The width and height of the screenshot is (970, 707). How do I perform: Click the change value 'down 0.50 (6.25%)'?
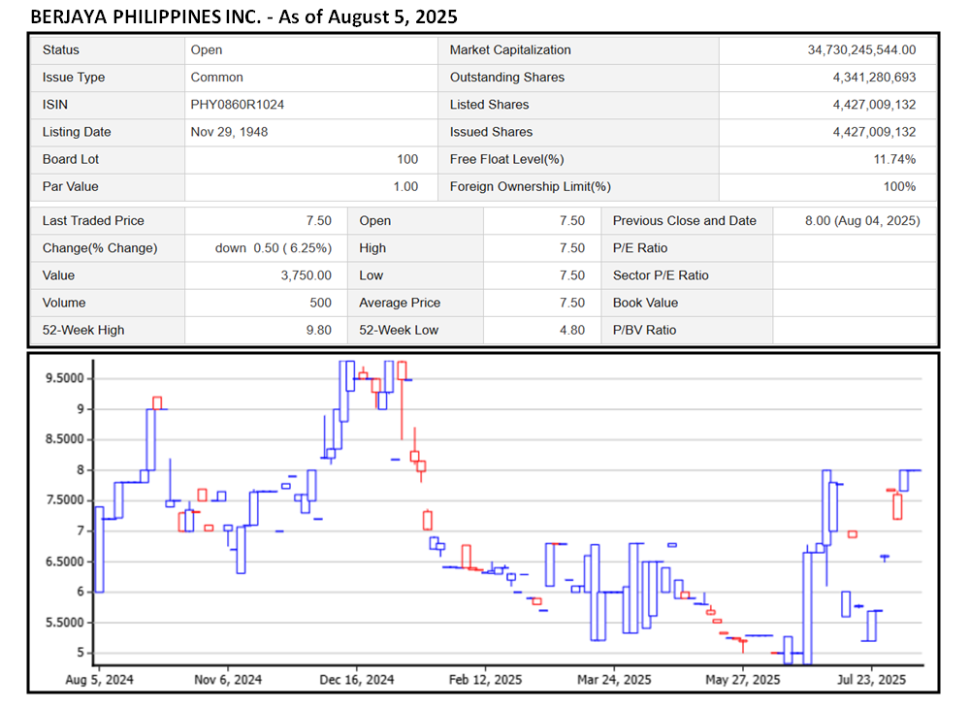pyautogui.click(x=274, y=248)
